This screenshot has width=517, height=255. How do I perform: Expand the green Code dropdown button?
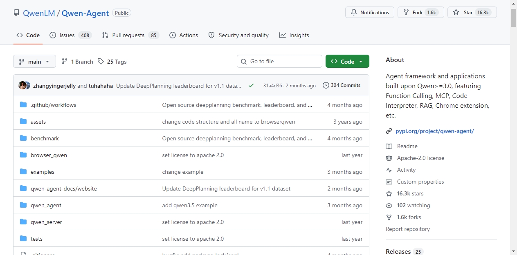[x=347, y=61]
